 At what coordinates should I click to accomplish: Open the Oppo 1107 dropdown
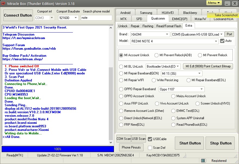click(182, 89)
